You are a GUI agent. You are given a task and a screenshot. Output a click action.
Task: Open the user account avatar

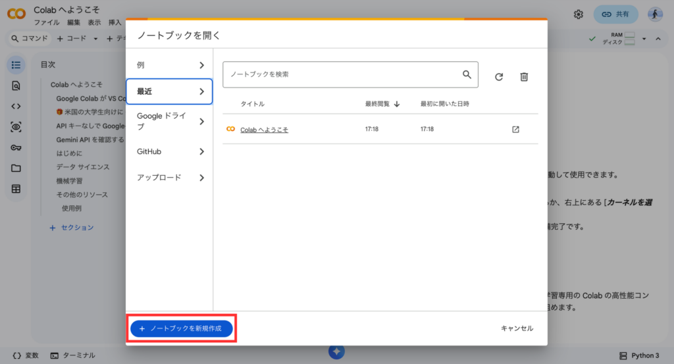tap(655, 14)
